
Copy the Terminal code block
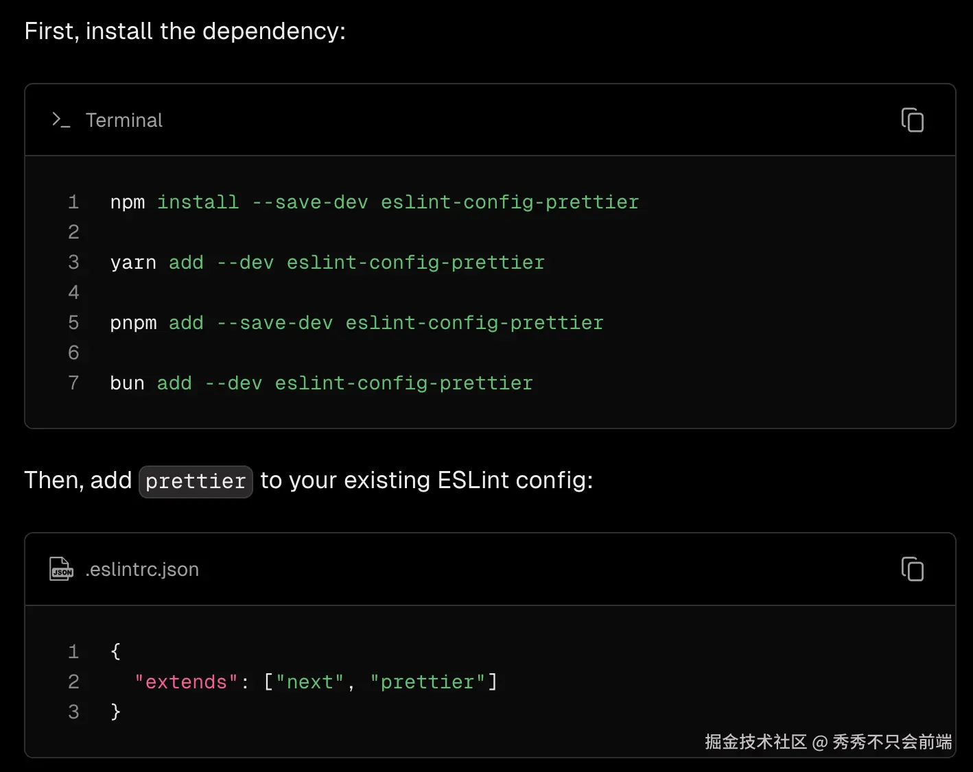click(912, 120)
